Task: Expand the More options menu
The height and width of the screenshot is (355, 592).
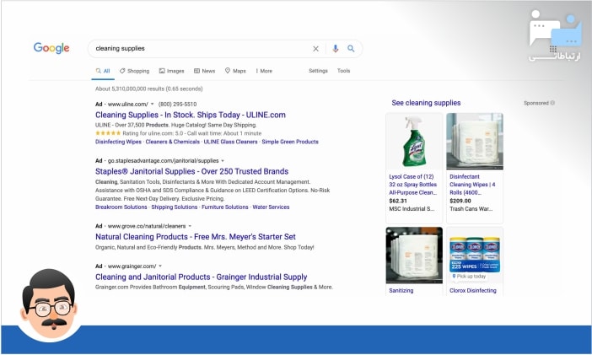Action: tap(264, 71)
